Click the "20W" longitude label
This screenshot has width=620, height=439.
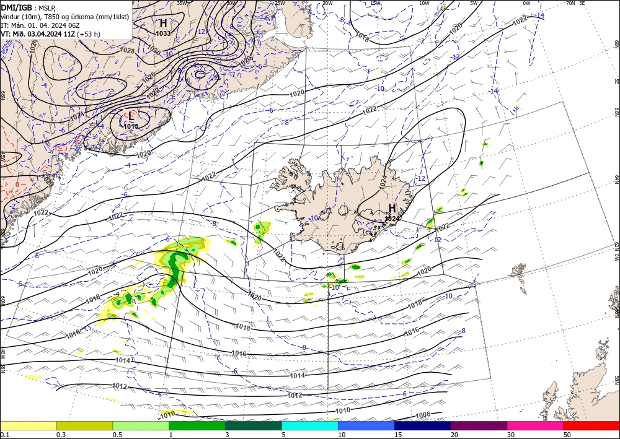click(x=327, y=3)
